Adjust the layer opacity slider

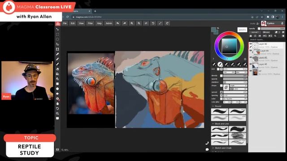[273, 29]
